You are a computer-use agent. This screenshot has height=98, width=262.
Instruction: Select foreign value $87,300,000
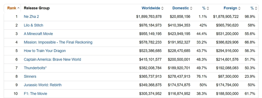pyautogui.click(x=228, y=76)
